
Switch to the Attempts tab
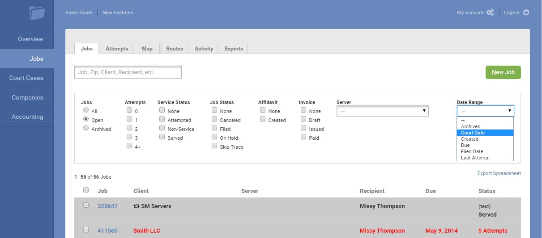point(117,49)
